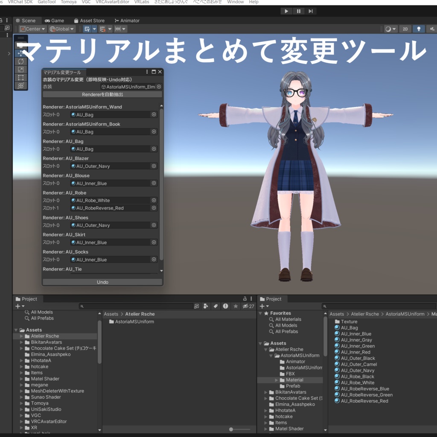Screen dimensions: 437x437
Task: Open the draw mode shading dropdown
Action: click(x=390, y=29)
